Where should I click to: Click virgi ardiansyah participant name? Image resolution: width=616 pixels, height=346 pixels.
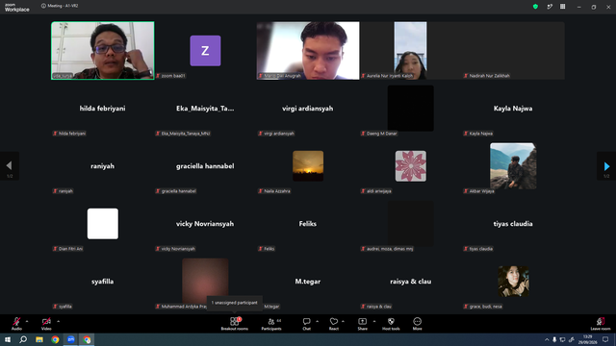click(x=308, y=109)
